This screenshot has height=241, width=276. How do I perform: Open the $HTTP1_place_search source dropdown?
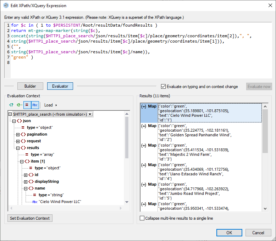(x=90, y=114)
